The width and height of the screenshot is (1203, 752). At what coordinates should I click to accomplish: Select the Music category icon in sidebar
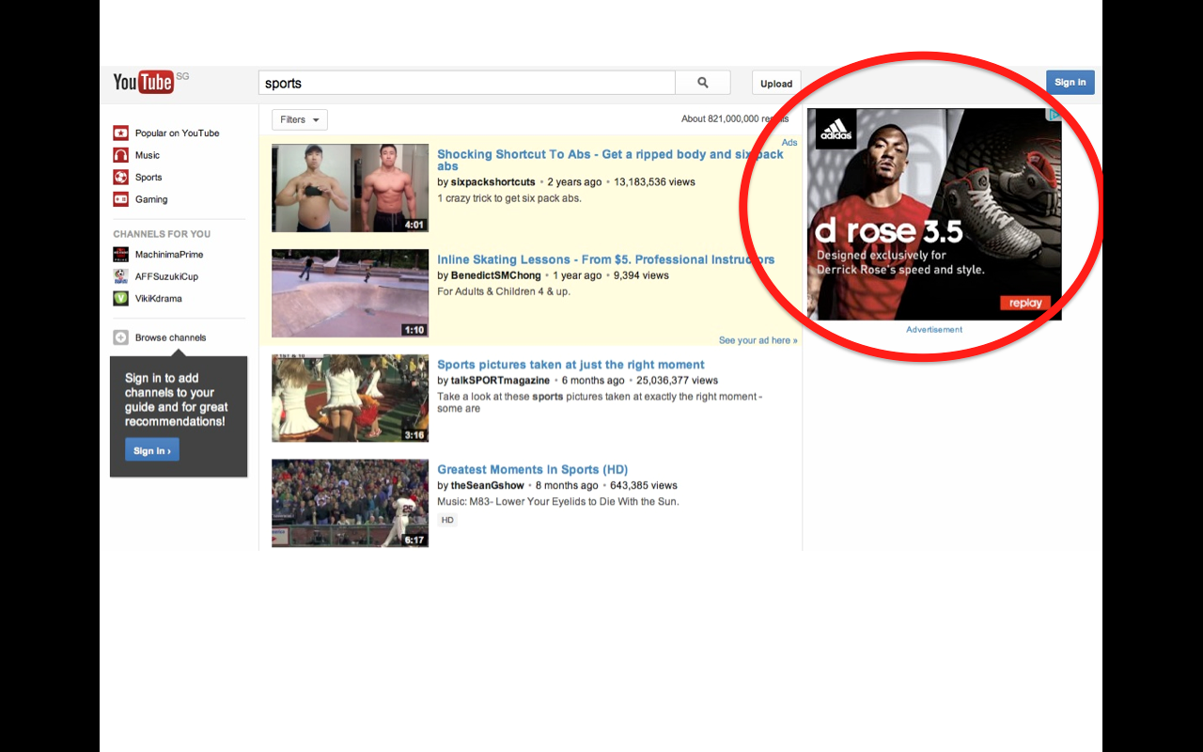click(x=120, y=154)
